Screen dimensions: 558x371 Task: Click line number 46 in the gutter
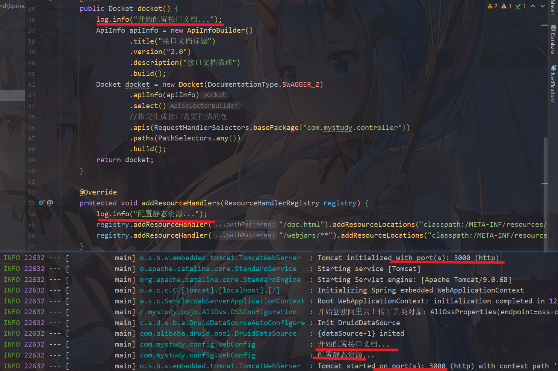click(32, 128)
